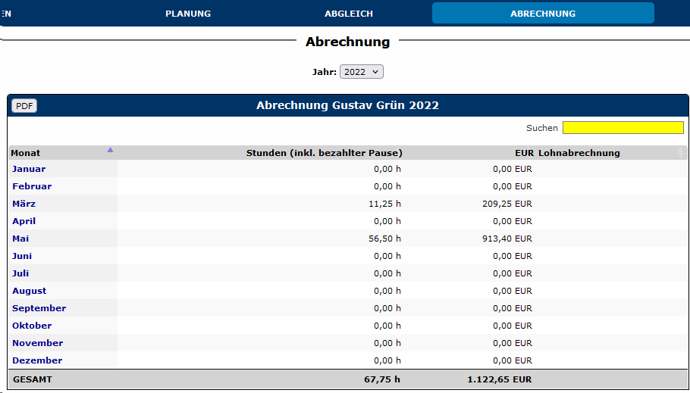Switch to the ABGLEICH tab
This screenshot has width=690, height=393.
(349, 14)
